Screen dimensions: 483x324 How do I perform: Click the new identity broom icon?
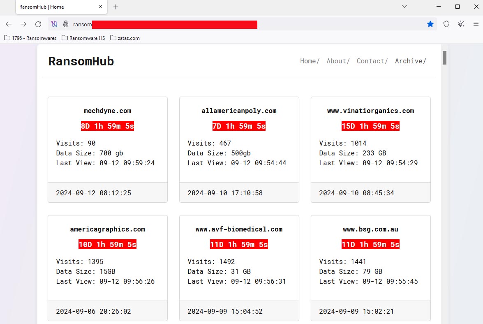[x=461, y=24]
